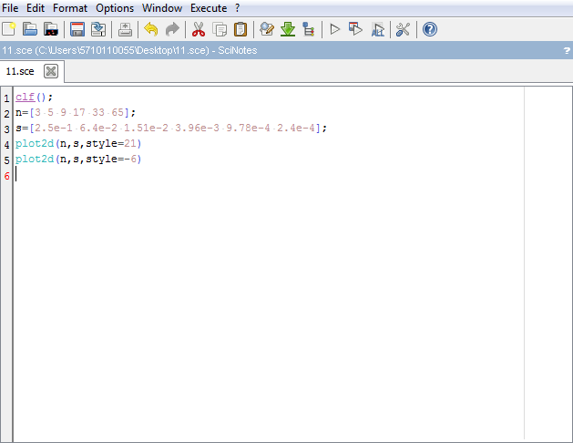Open the File menu
Screen dimensions: 573x443
(10, 8)
